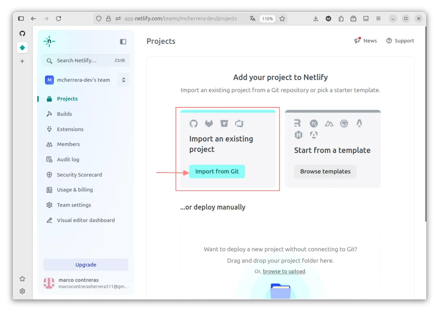The image size is (439, 313).
Task: Open the Support help link
Action: [400, 41]
